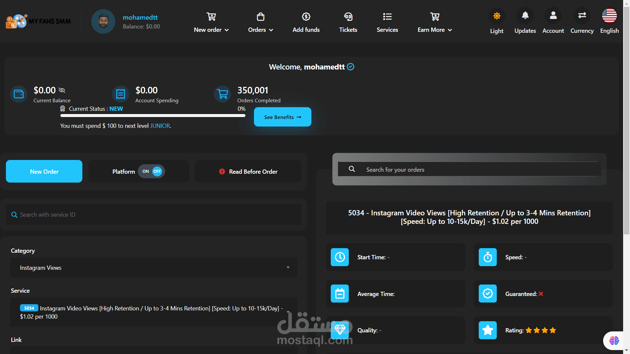Expand the Service selection dropdown
The image size is (630, 354).
[154, 312]
